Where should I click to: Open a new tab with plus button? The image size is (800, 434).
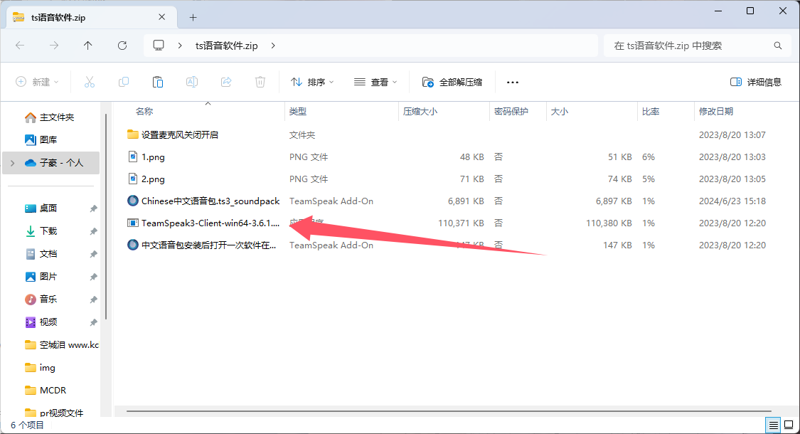(193, 17)
